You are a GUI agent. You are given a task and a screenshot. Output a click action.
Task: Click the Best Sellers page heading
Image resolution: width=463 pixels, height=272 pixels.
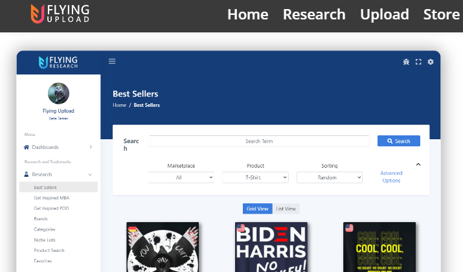pos(135,94)
